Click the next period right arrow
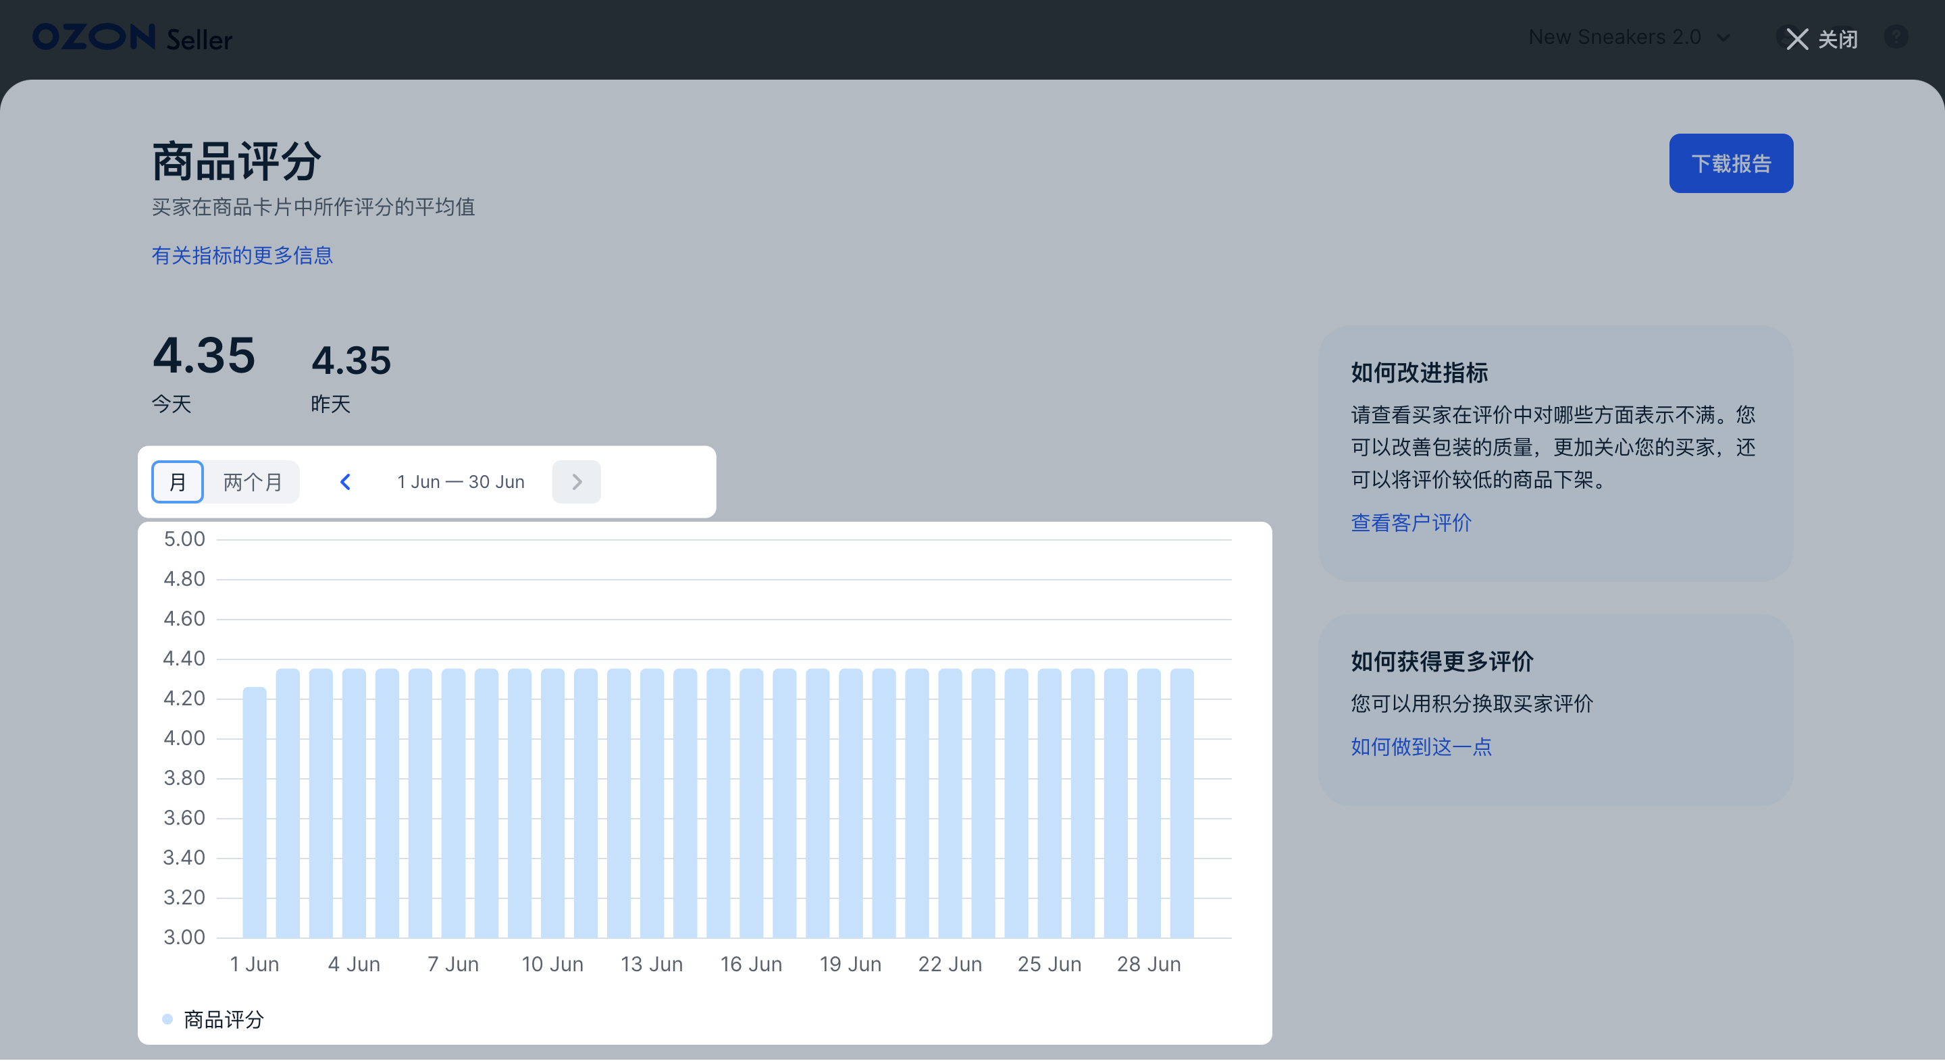The height and width of the screenshot is (1061, 1945). pyautogui.click(x=576, y=481)
